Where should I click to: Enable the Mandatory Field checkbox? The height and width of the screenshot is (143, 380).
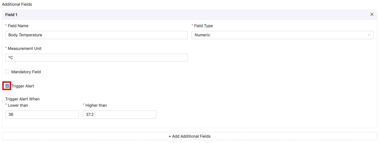[x=8, y=72]
